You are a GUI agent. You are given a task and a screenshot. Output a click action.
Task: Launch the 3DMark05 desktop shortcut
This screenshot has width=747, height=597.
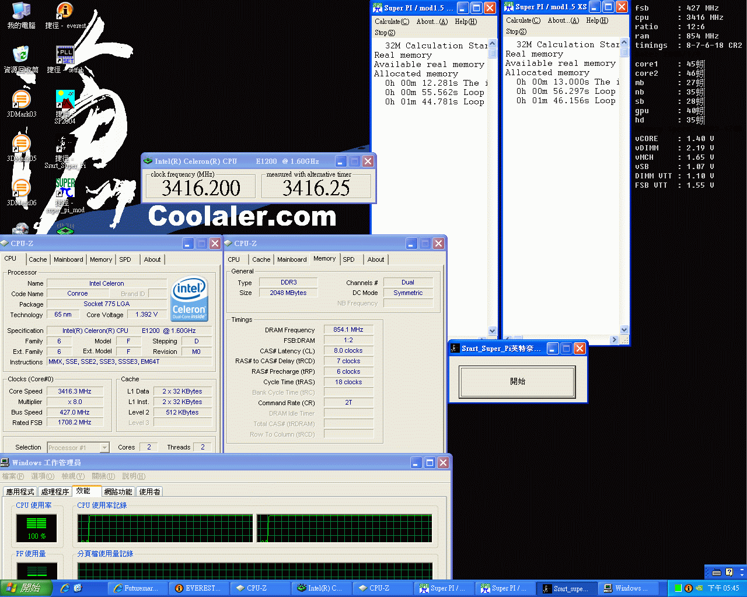pyautogui.click(x=21, y=148)
